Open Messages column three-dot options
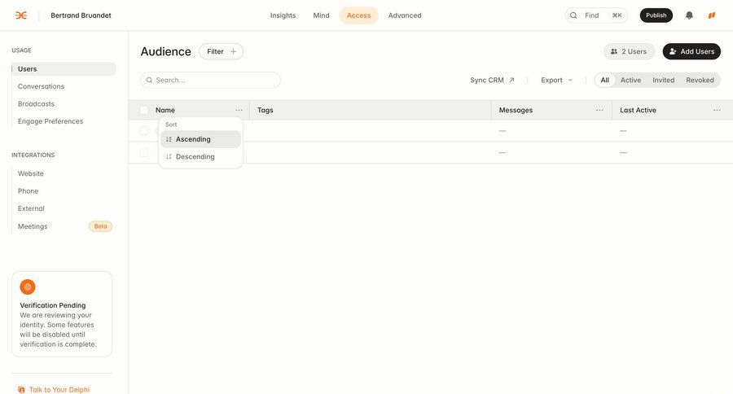The height and width of the screenshot is (394, 733). (x=599, y=110)
